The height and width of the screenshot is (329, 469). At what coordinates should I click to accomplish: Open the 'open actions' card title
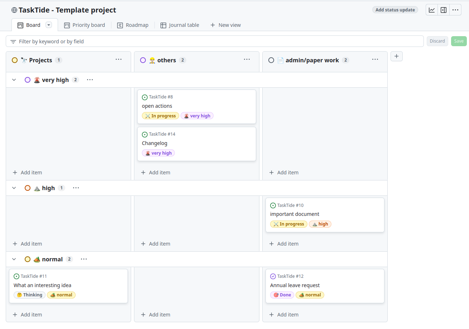click(x=157, y=106)
